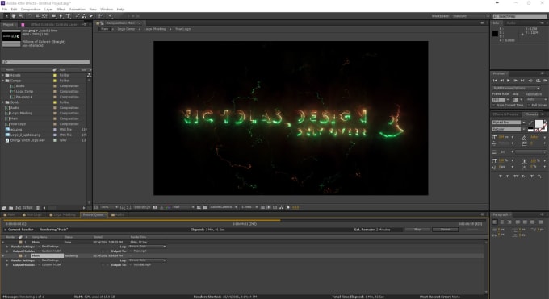The width and height of the screenshot is (549, 299).
Task: Select the Puppet Pin tool
Action: pos(111,16)
